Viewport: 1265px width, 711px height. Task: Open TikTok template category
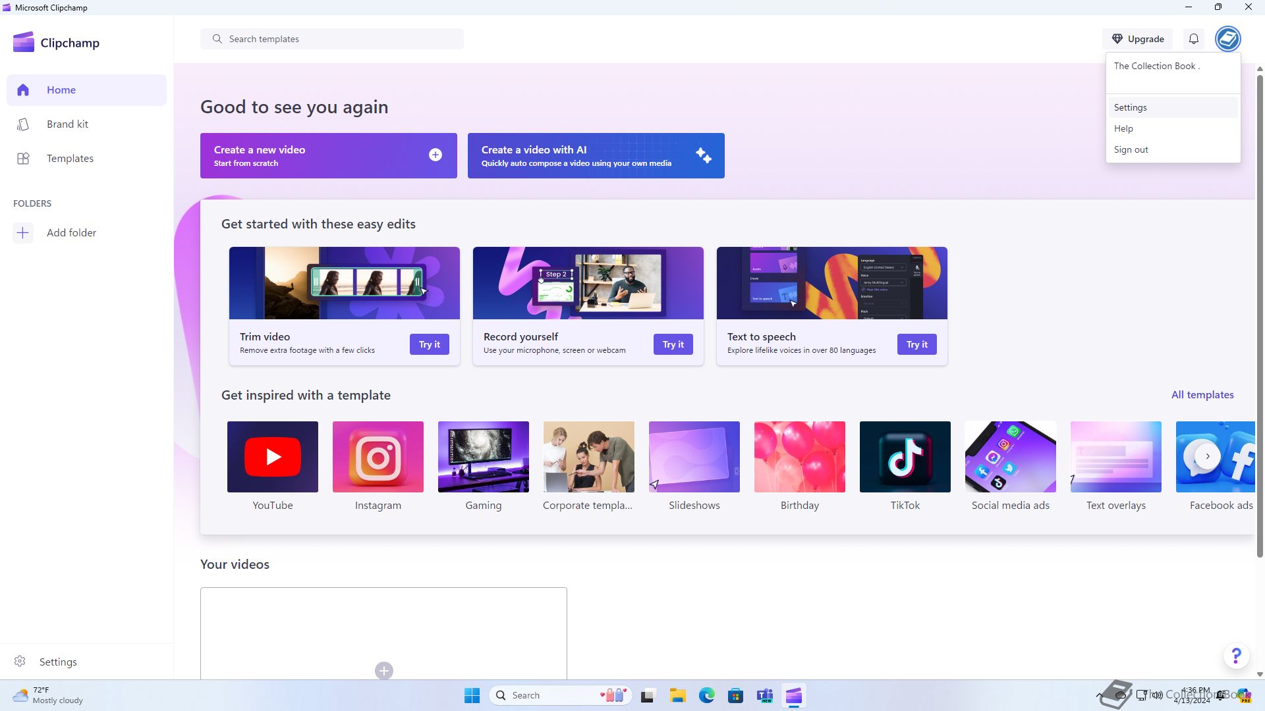coord(905,457)
